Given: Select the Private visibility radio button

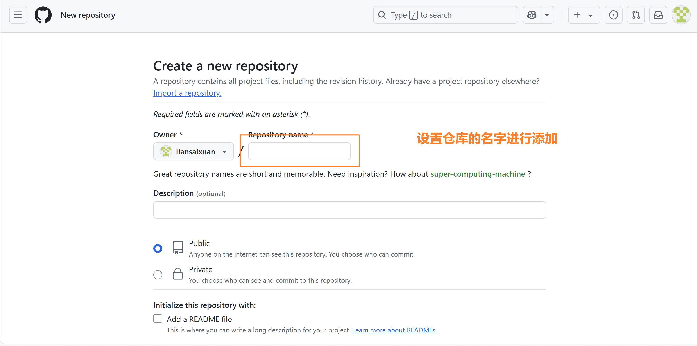Looking at the screenshot, I should pos(158,275).
